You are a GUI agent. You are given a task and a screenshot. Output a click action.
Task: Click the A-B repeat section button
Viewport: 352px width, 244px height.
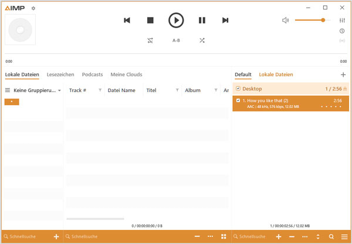(176, 40)
